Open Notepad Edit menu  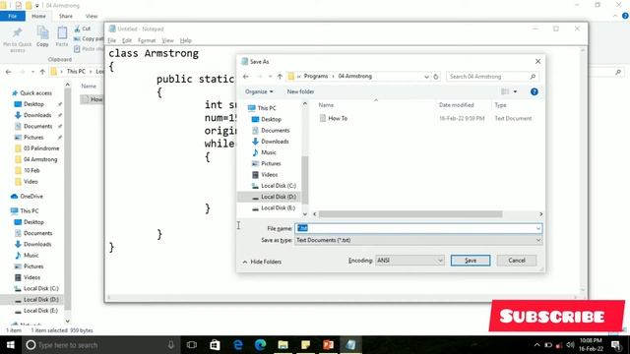click(127, 40)
